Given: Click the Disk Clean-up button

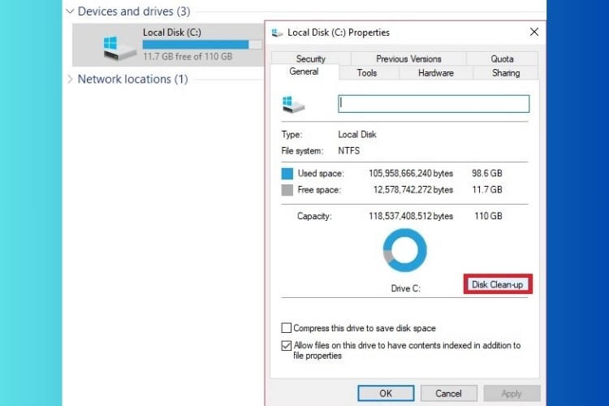Looking at the screenshot, I should point(498,285).
